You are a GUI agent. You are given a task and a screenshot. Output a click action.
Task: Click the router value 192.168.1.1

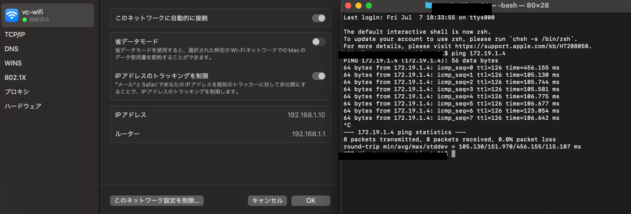(308, 134)
